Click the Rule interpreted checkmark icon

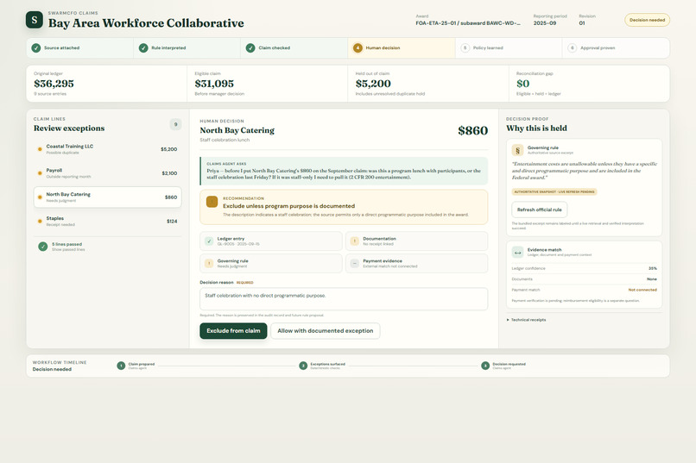[143, 47]
